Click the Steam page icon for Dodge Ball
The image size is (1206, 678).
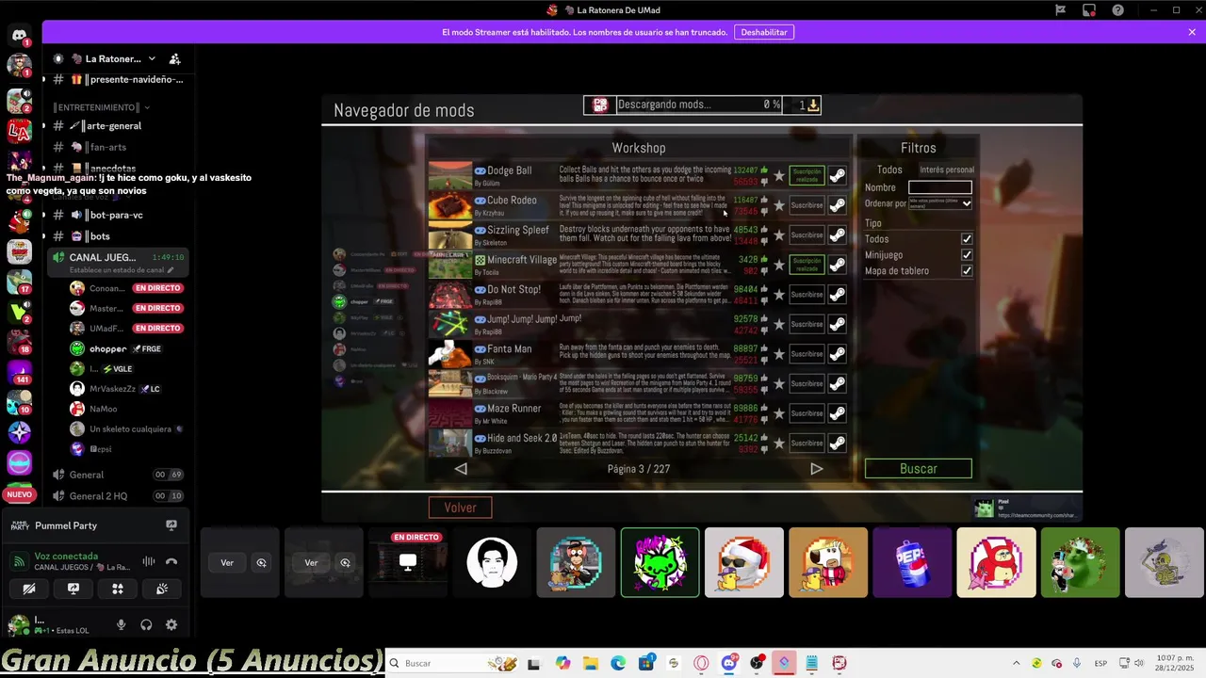click(837, 175)
